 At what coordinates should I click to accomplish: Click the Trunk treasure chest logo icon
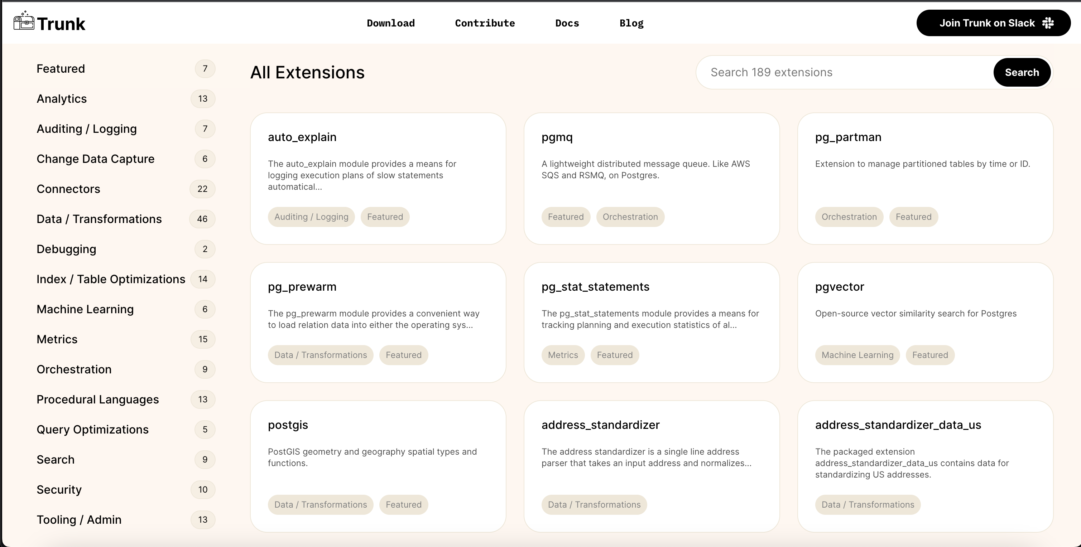[24, 20]
